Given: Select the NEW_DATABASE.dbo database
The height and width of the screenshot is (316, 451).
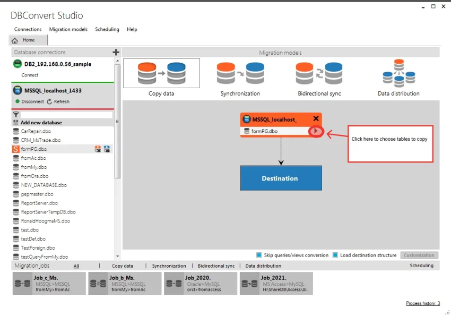Looking at the screenshot, I should click(44, 185).
